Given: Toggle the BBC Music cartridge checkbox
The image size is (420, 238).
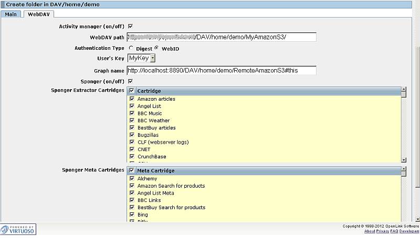Looking at the screenshot, I should (x=132, y=113).
